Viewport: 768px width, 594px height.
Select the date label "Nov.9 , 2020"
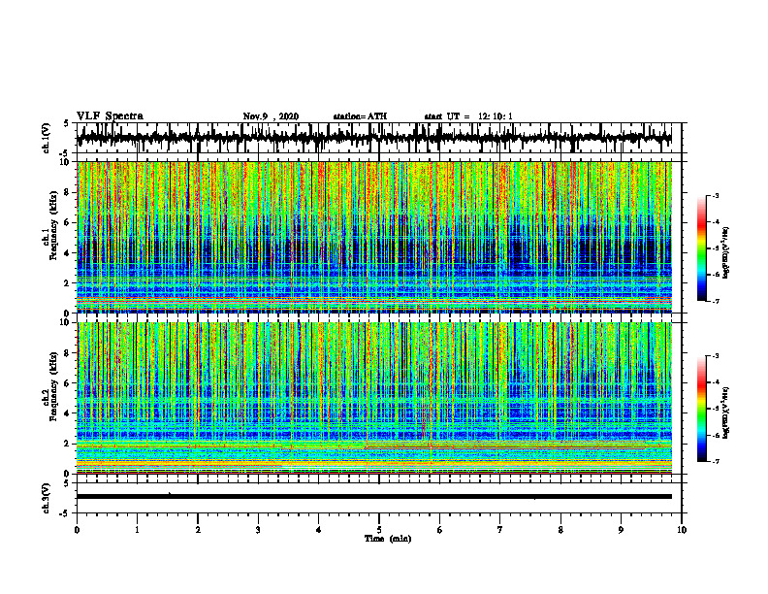coord(271,116)
